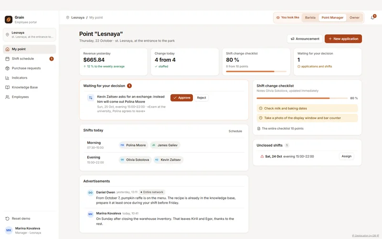This screenshot has height=239, width=382.
Task: Click the exchange arrows icon in Kevin's request
Action: [x=91, y=98]
